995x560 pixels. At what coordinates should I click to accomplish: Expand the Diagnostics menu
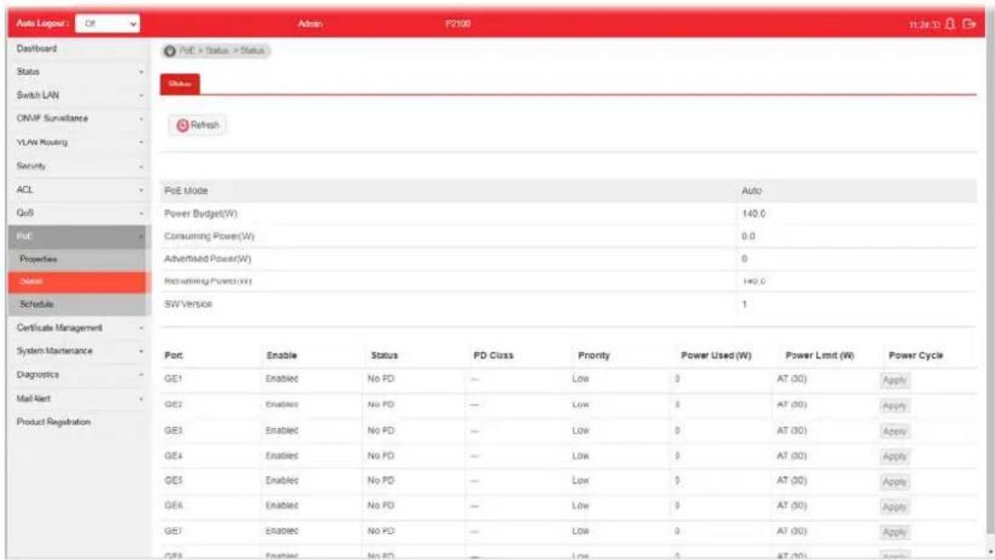tap(77, 375)
